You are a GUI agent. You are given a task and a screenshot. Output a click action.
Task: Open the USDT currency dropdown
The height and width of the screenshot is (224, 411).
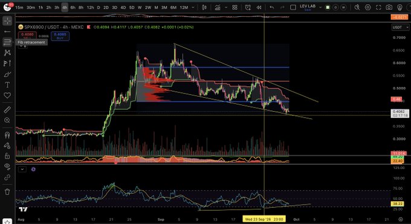coord(401,27)
